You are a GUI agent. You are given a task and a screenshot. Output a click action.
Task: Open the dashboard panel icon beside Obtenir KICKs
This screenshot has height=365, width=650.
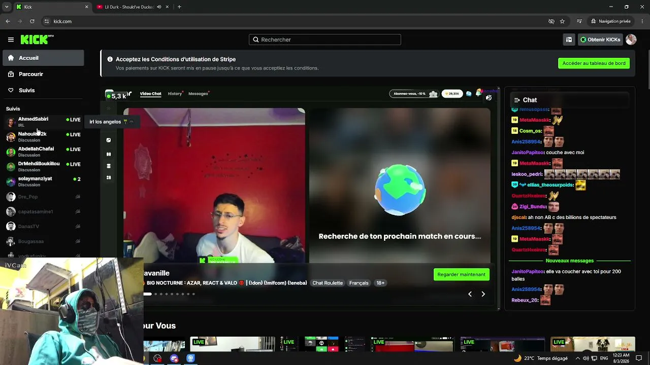tap(569, 40)
